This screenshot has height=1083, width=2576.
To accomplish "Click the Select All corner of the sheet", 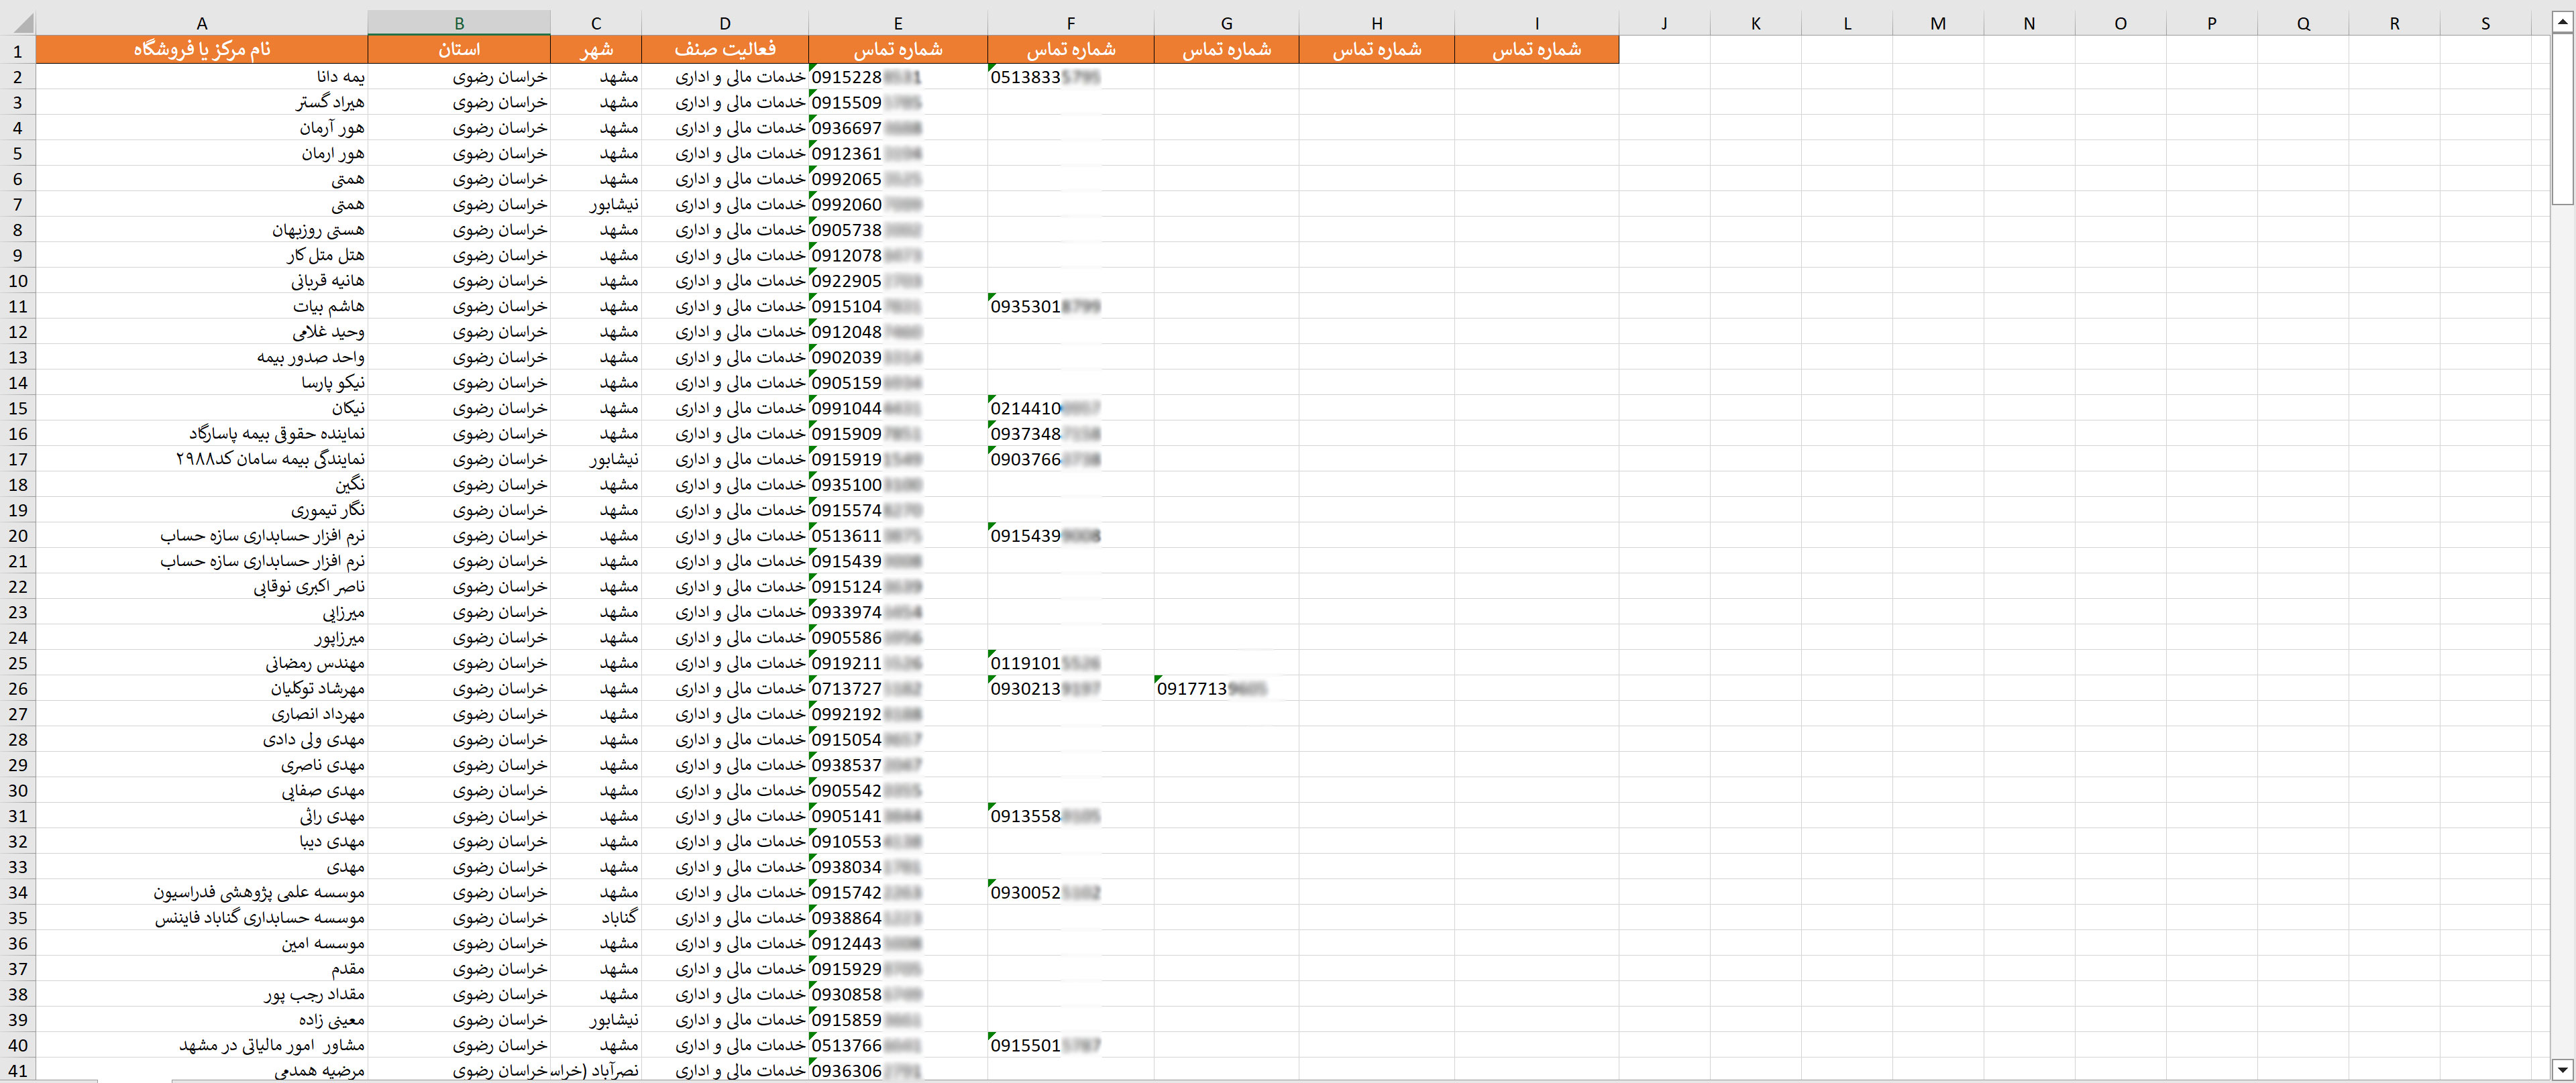I will coord(17,23).
